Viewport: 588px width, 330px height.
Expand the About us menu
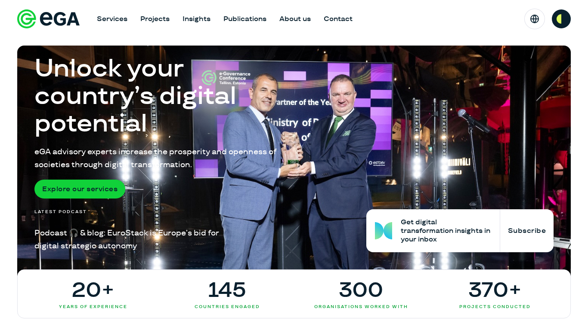[x=295, y=19]
